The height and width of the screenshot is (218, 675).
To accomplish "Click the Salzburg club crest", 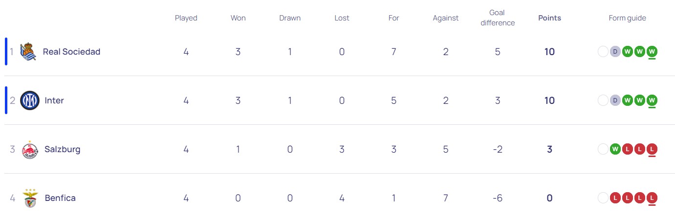I will (29, 150).
